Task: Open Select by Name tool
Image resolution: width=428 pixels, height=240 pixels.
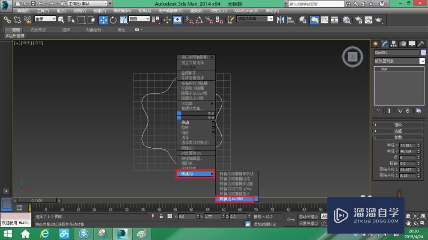Action: coord(71,20)
